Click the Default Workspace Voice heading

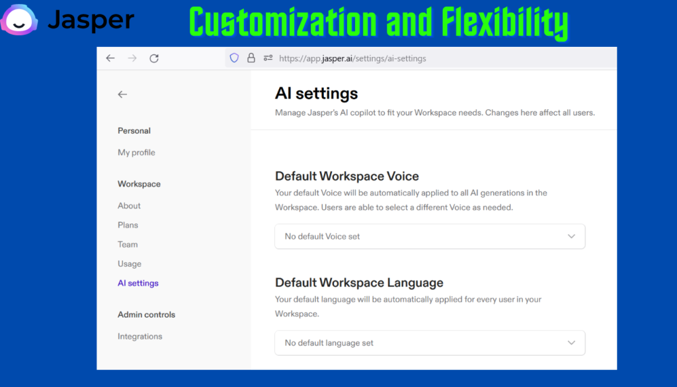347,176
